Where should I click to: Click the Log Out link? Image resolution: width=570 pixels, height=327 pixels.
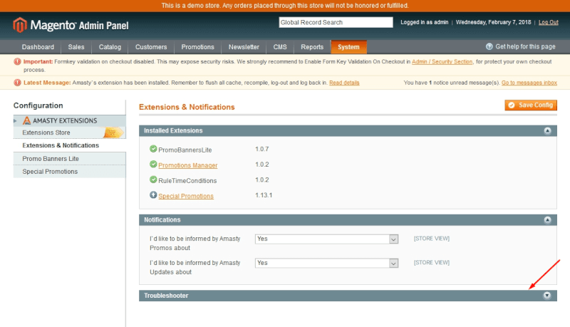tap(548, 22)
